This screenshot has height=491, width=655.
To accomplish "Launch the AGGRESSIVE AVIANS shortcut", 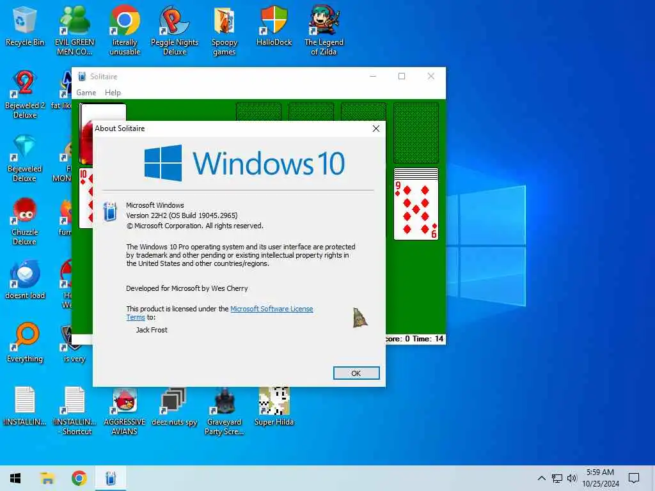I will click(125, 411).
